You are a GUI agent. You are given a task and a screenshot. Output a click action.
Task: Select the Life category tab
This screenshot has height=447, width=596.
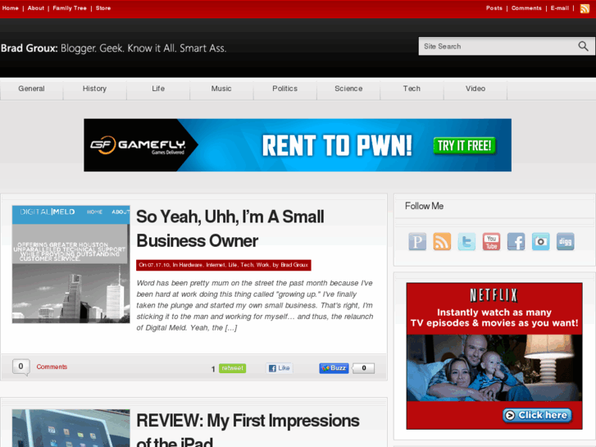pos(158,89)
